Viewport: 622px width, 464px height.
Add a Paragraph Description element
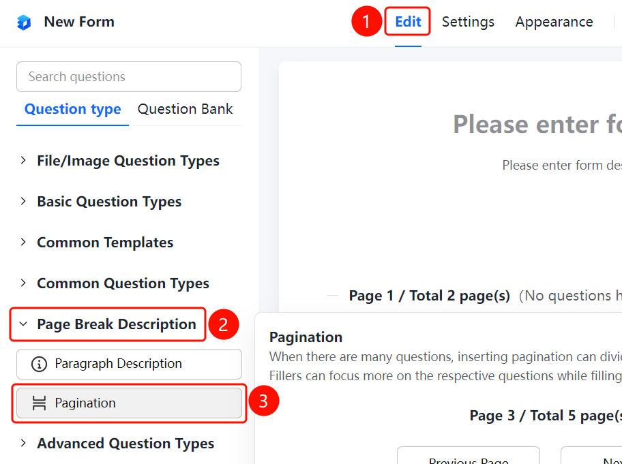point(129,364)
